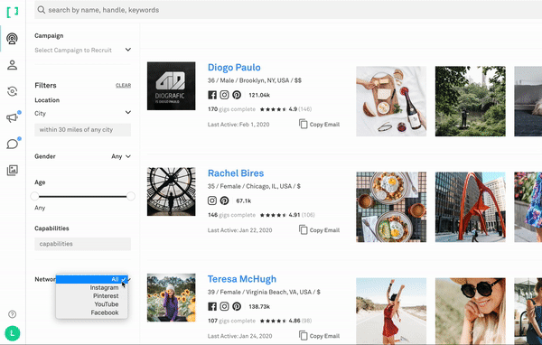Copy Teresa McHugh's email

[320, 336]
